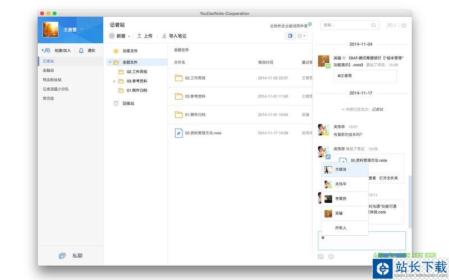Toggle the chat side panel view button
The height and width of the screenshot is (280, 449).
coord(290,36)
